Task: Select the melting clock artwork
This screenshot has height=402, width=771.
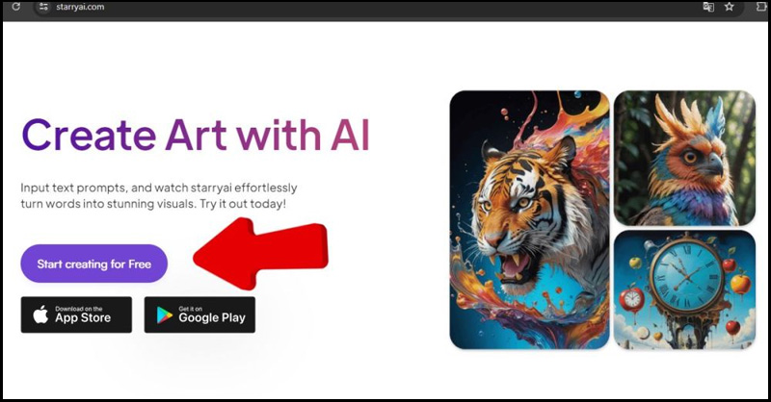Action: [684, 289]
